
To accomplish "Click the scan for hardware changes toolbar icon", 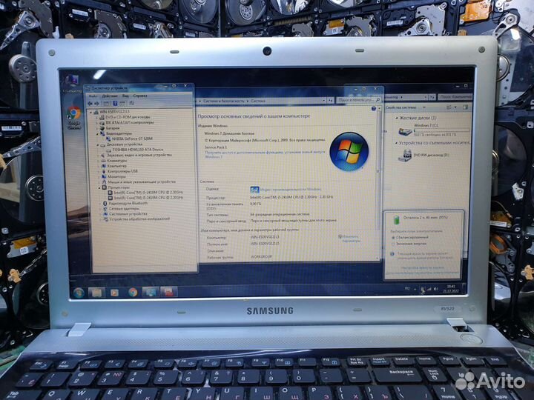I will pyautogui.click(x=132, y=103).
